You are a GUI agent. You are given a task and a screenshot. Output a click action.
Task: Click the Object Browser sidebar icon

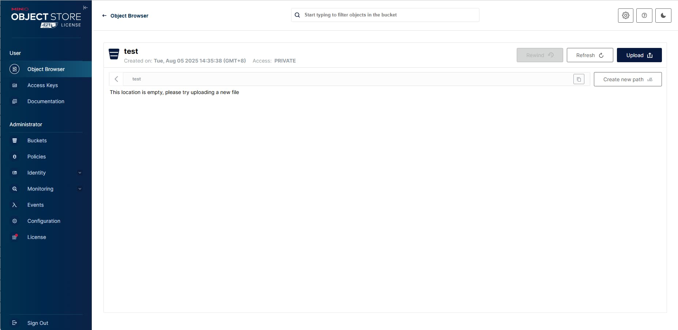coord(14,69)
